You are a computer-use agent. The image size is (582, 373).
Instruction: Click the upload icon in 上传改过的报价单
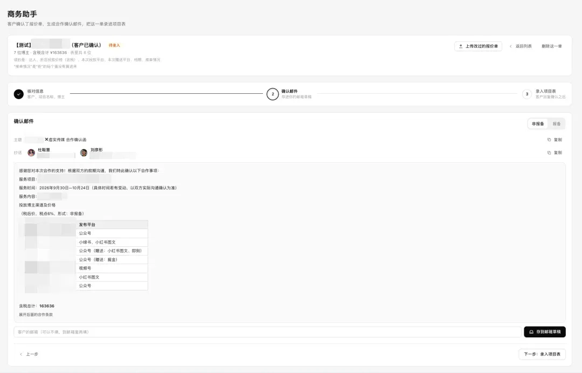click(x=461, y=46)
